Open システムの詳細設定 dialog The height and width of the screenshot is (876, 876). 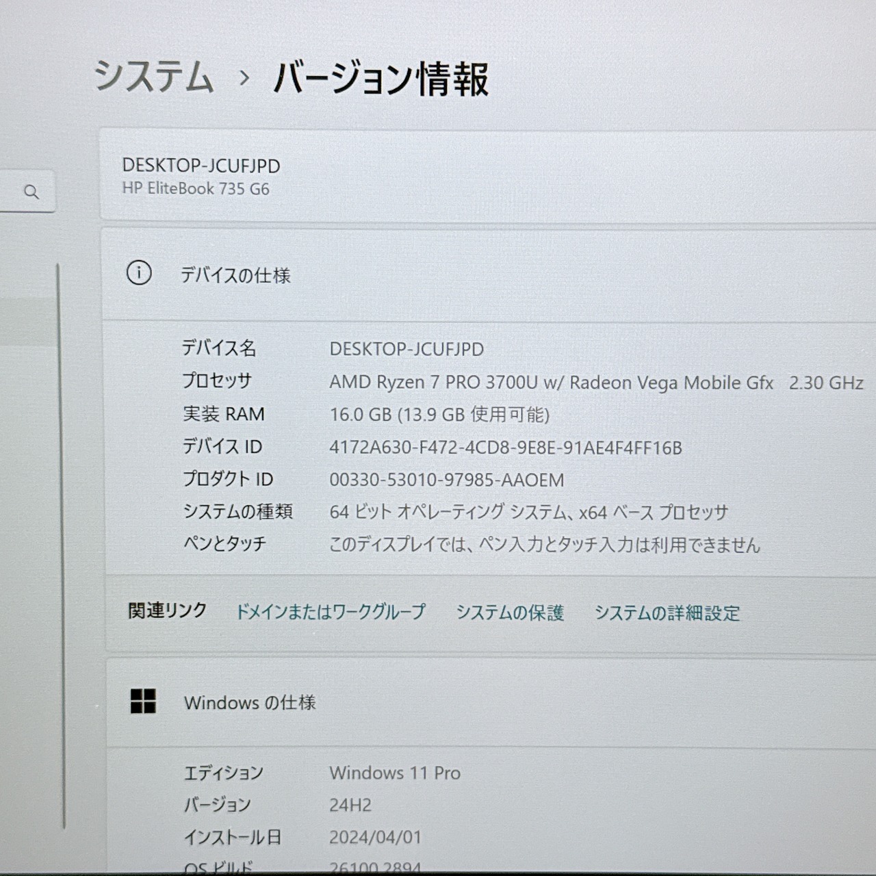(x=669, y=613)
